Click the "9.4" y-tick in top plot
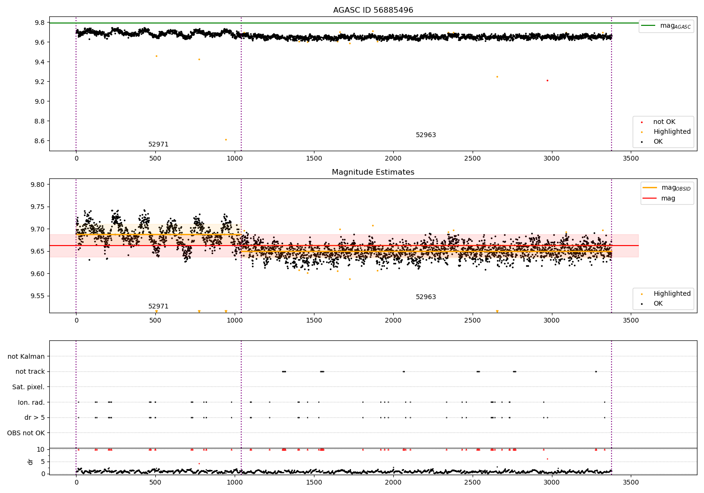The height and width of the screenshot is (493, 704). click(40, 62)
